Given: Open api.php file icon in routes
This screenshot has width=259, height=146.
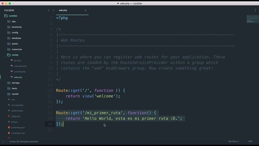Looking at the screenshot, I should [12, 60].
